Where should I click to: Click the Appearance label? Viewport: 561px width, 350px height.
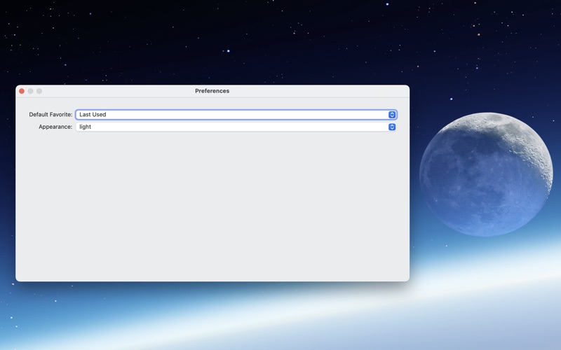(x=55, y=127)
